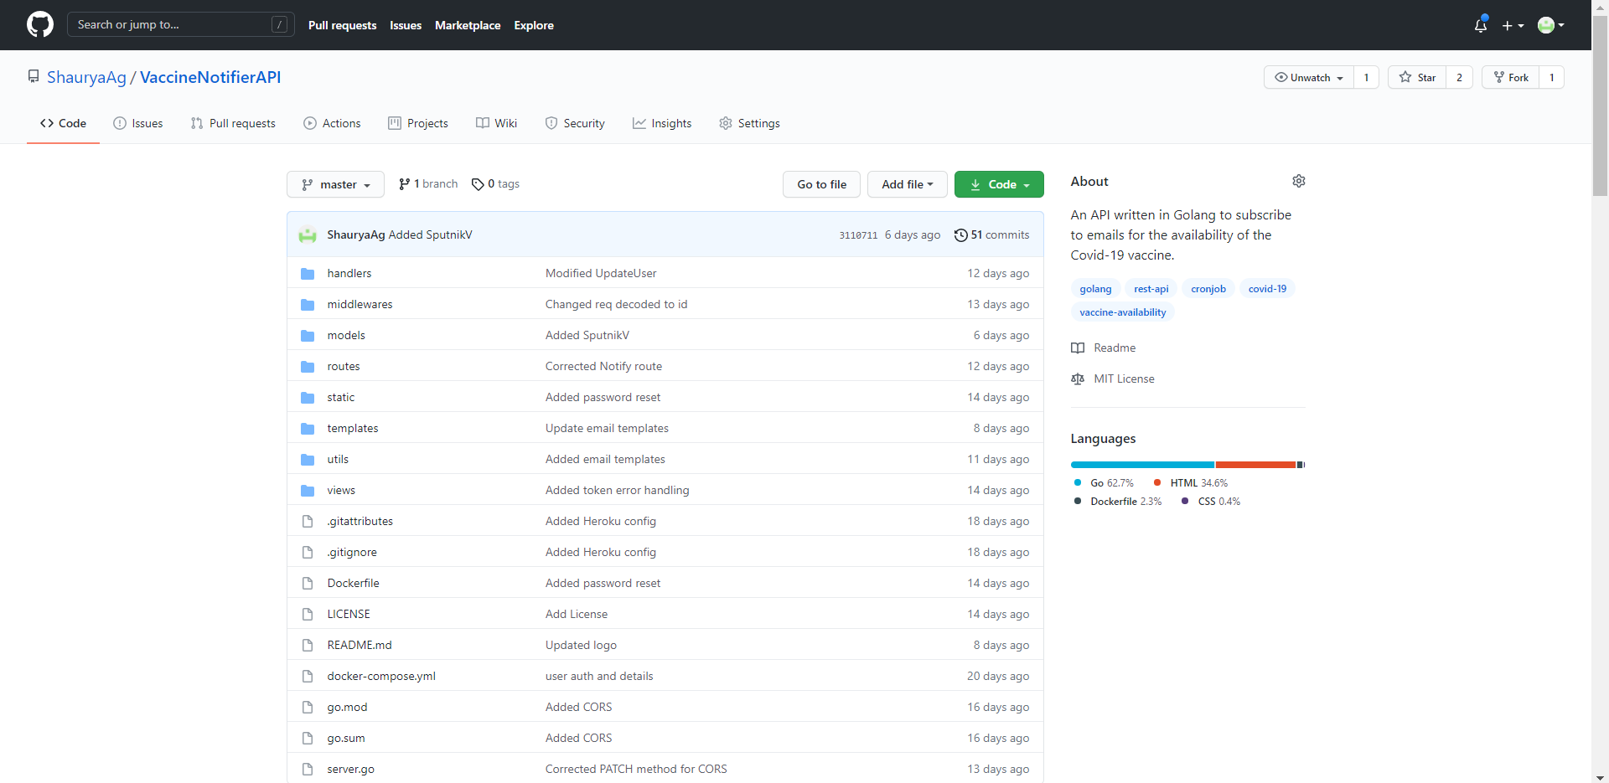
Task: Click the tags icon next to 0 tags
Action: pyautogui.click(x=478, y=184)
